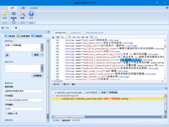Click the navigate forward arrow in editor toolbar
This screenshot has width=169, height=127.
(87, 37)
